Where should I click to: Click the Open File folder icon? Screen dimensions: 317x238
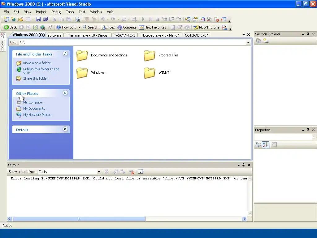click(20, 19)
